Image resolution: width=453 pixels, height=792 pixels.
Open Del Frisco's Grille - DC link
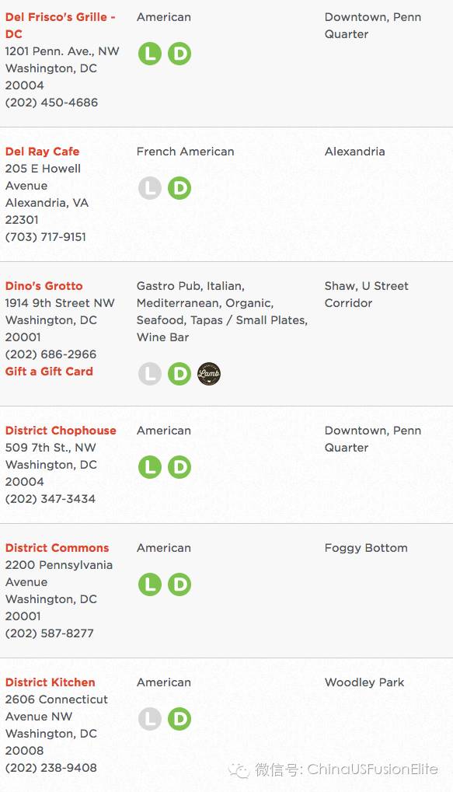pyautogui.click(x=60, y=25)
